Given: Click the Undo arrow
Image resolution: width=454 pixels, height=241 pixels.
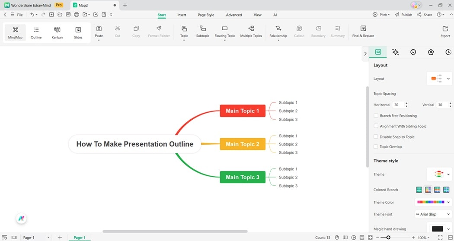Looking at the screenshot, I should (x=32, y=14).
